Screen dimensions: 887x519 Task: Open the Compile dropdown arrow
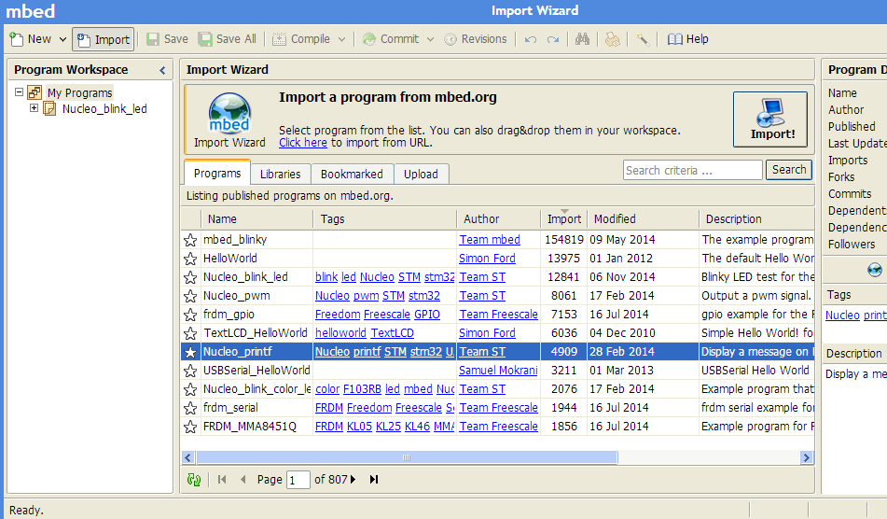click(x=341, y=39)
